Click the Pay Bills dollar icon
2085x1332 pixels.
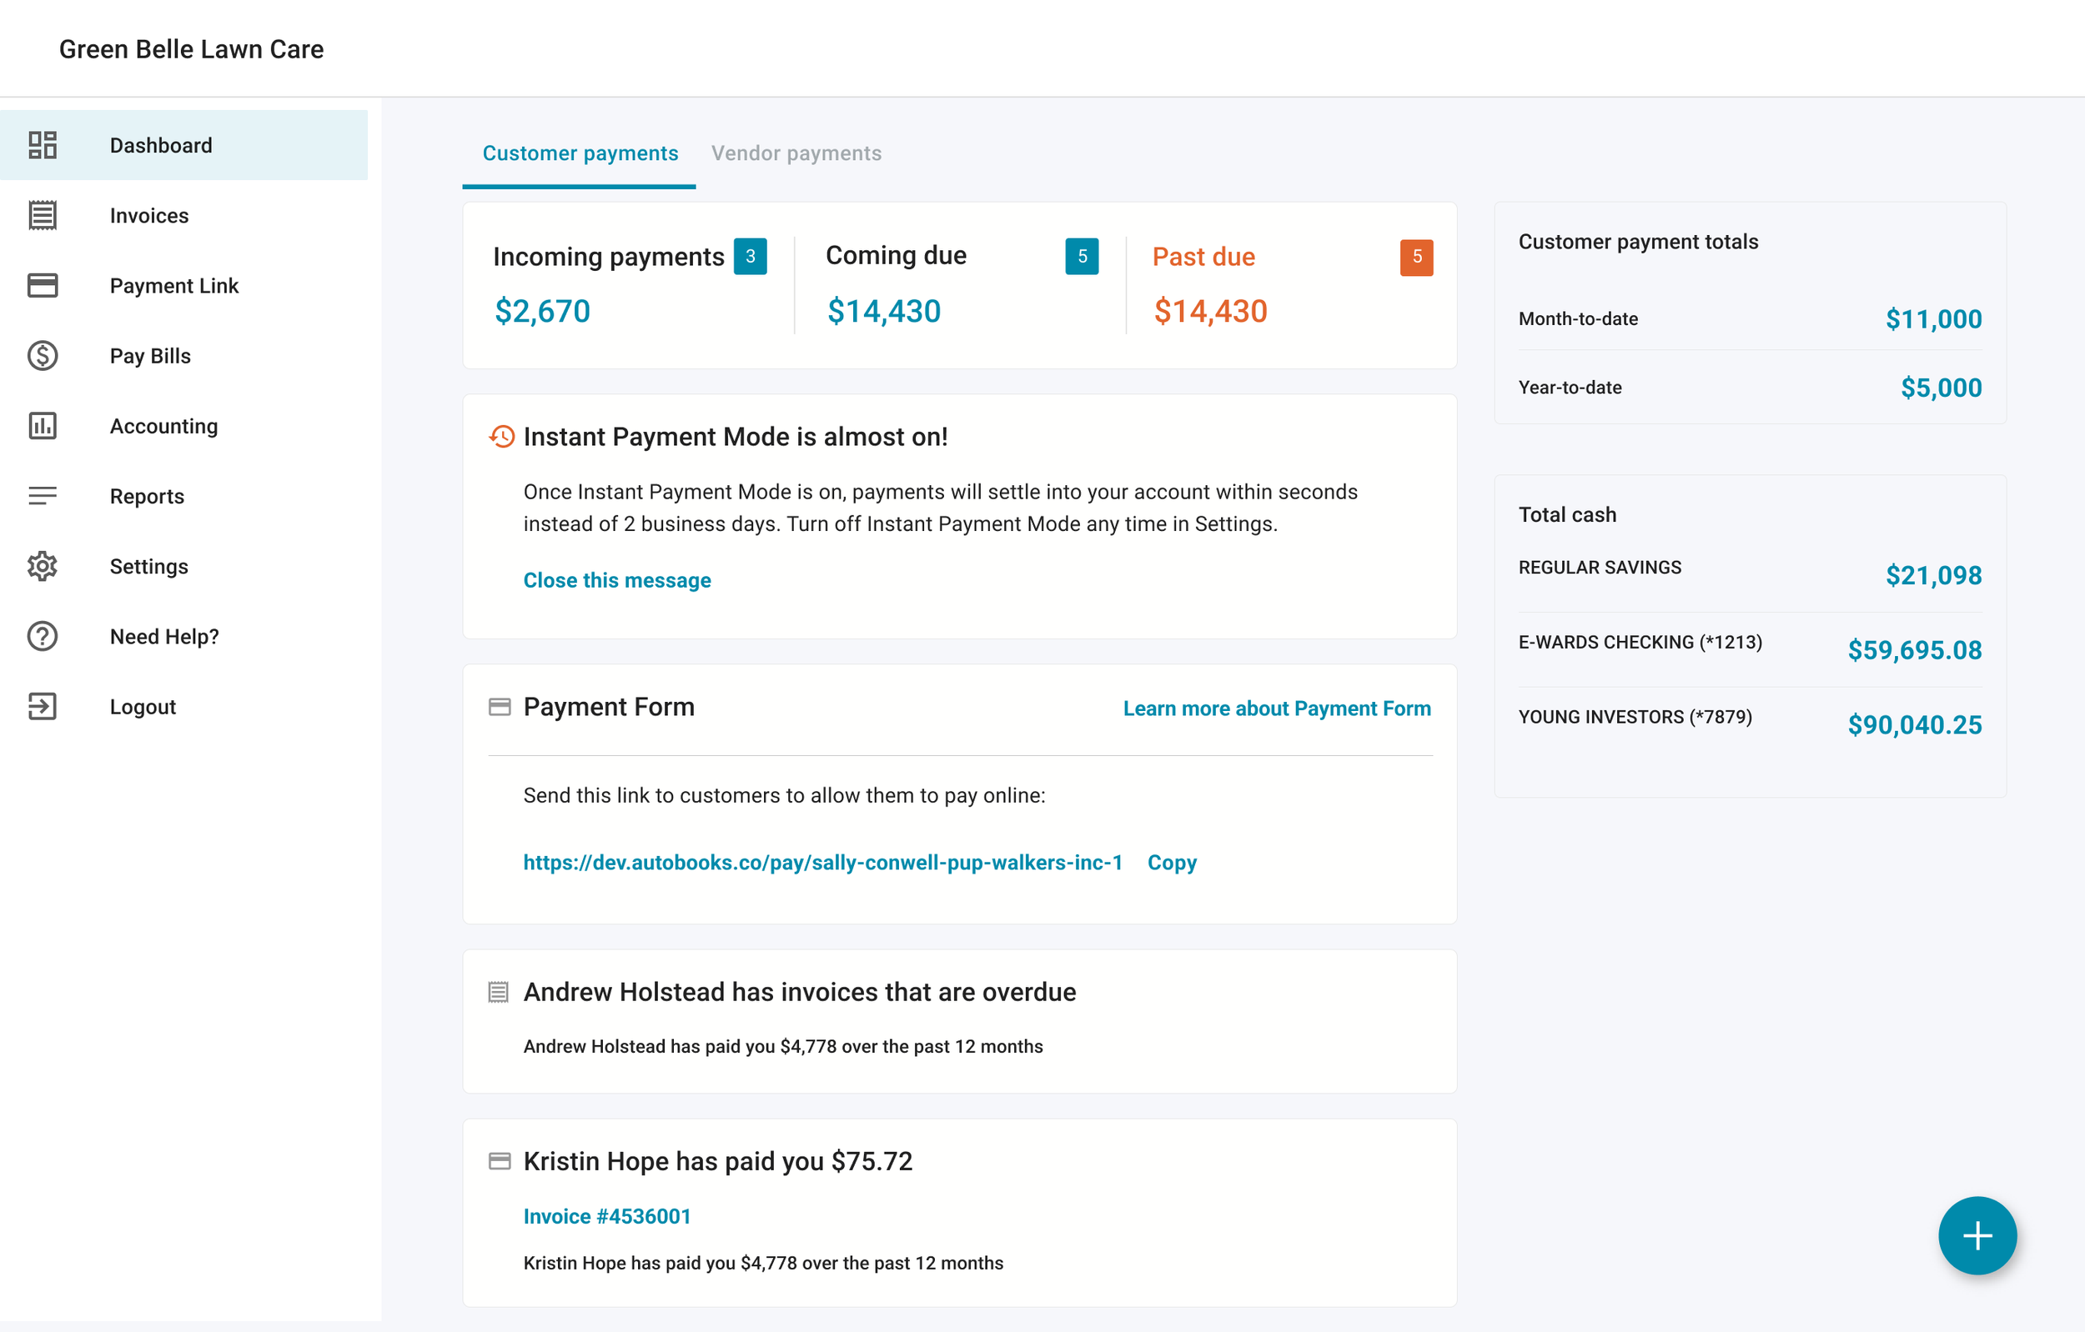pos(43,355)
